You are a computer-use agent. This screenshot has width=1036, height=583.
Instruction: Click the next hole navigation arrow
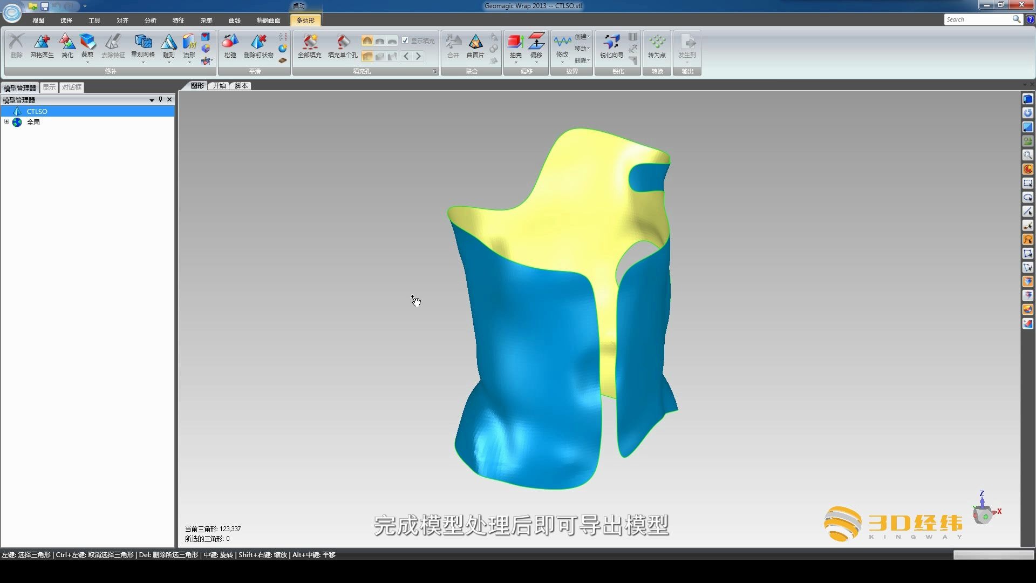(x=419, y=56)
